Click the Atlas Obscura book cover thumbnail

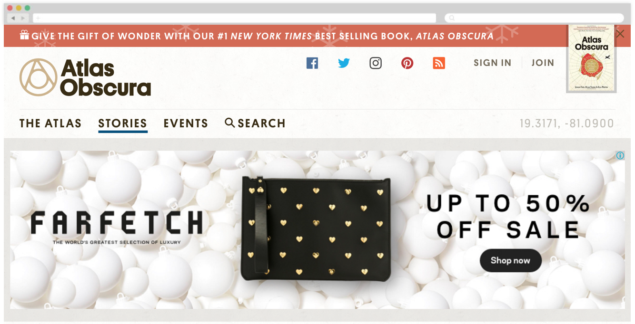click(591, 58)
